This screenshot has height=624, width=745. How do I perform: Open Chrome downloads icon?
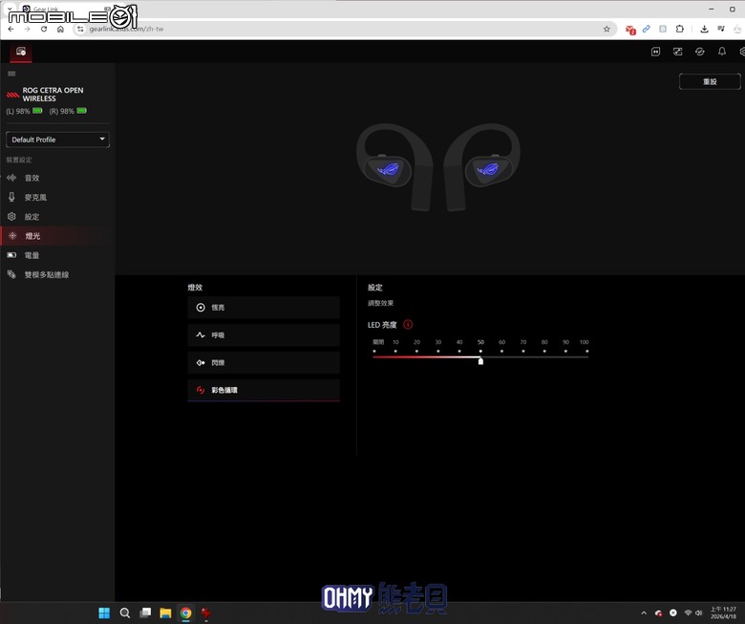[704, 29]
